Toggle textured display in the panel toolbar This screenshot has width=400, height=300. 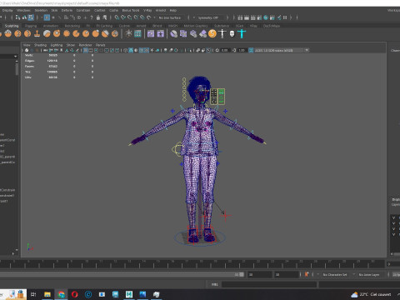[146, 50]
